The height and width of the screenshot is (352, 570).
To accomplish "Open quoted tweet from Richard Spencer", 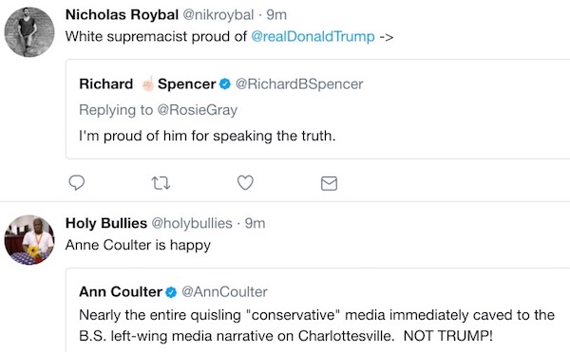I will coord(317,109).
